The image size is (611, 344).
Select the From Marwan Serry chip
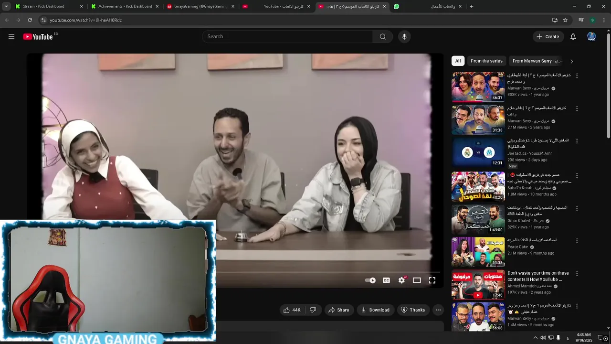[537, 61]
